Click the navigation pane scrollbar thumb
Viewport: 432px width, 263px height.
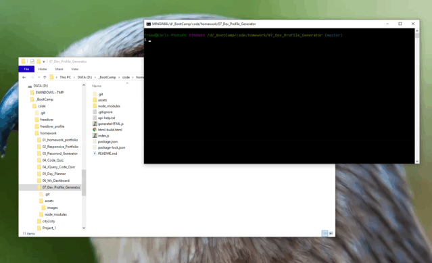(x=84, y=183)
